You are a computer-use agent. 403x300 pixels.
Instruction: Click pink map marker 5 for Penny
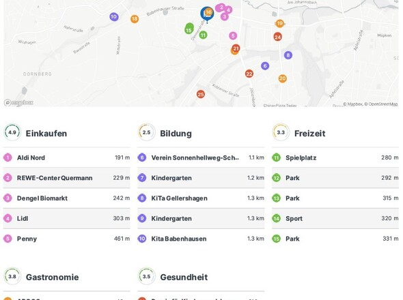point(233,35)
